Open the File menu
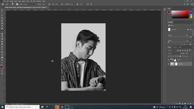The image size is (194, 109). coord(4,1)
